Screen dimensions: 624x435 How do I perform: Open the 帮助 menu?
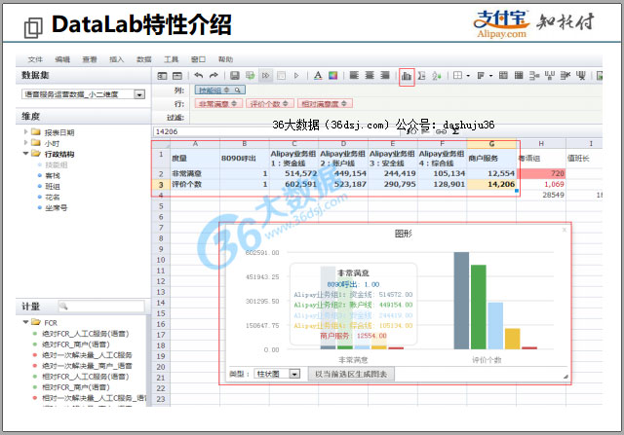225,59
